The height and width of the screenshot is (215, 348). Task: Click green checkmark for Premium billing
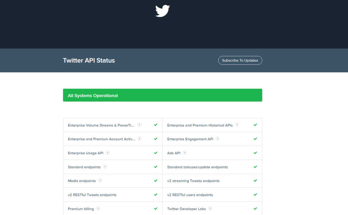156,209
